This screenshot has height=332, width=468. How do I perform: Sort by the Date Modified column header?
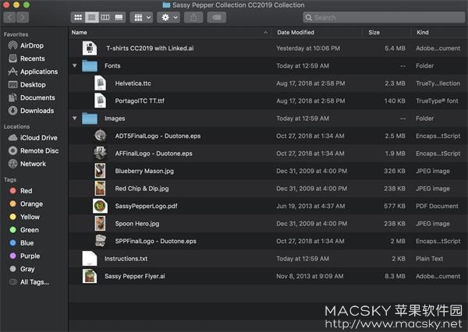[x=296, y=32]
